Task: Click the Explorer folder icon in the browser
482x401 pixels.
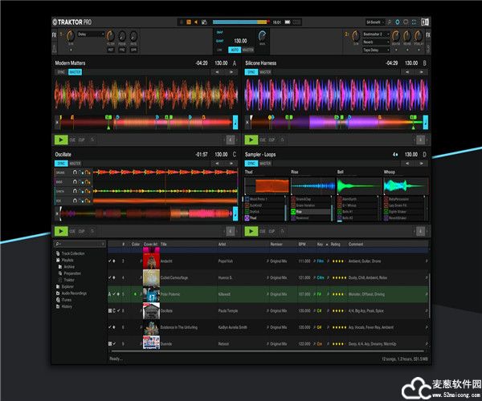Action: tap(57, 285)
